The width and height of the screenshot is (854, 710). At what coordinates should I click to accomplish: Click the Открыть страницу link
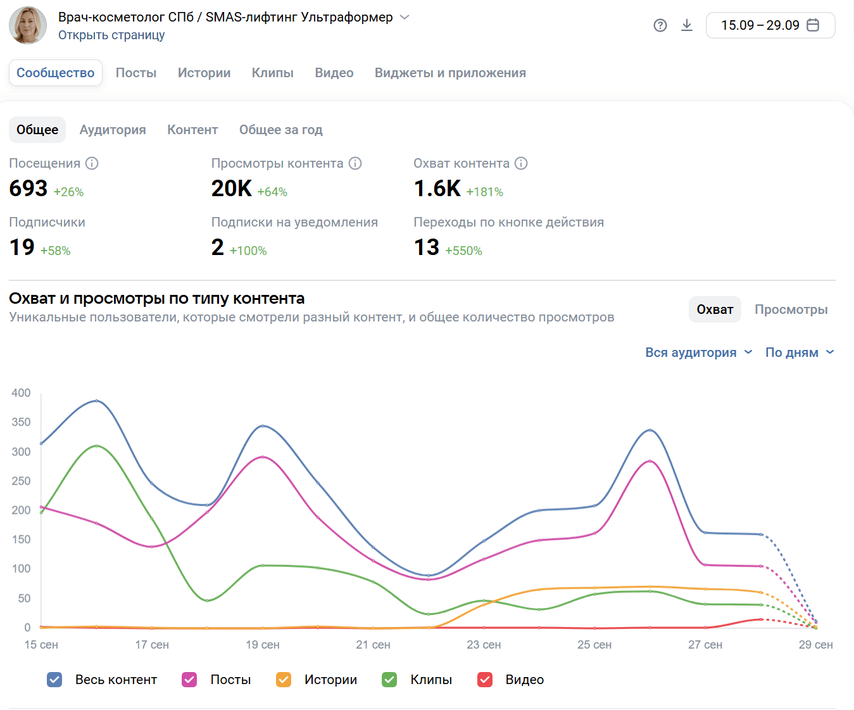(x=111, y=35)
